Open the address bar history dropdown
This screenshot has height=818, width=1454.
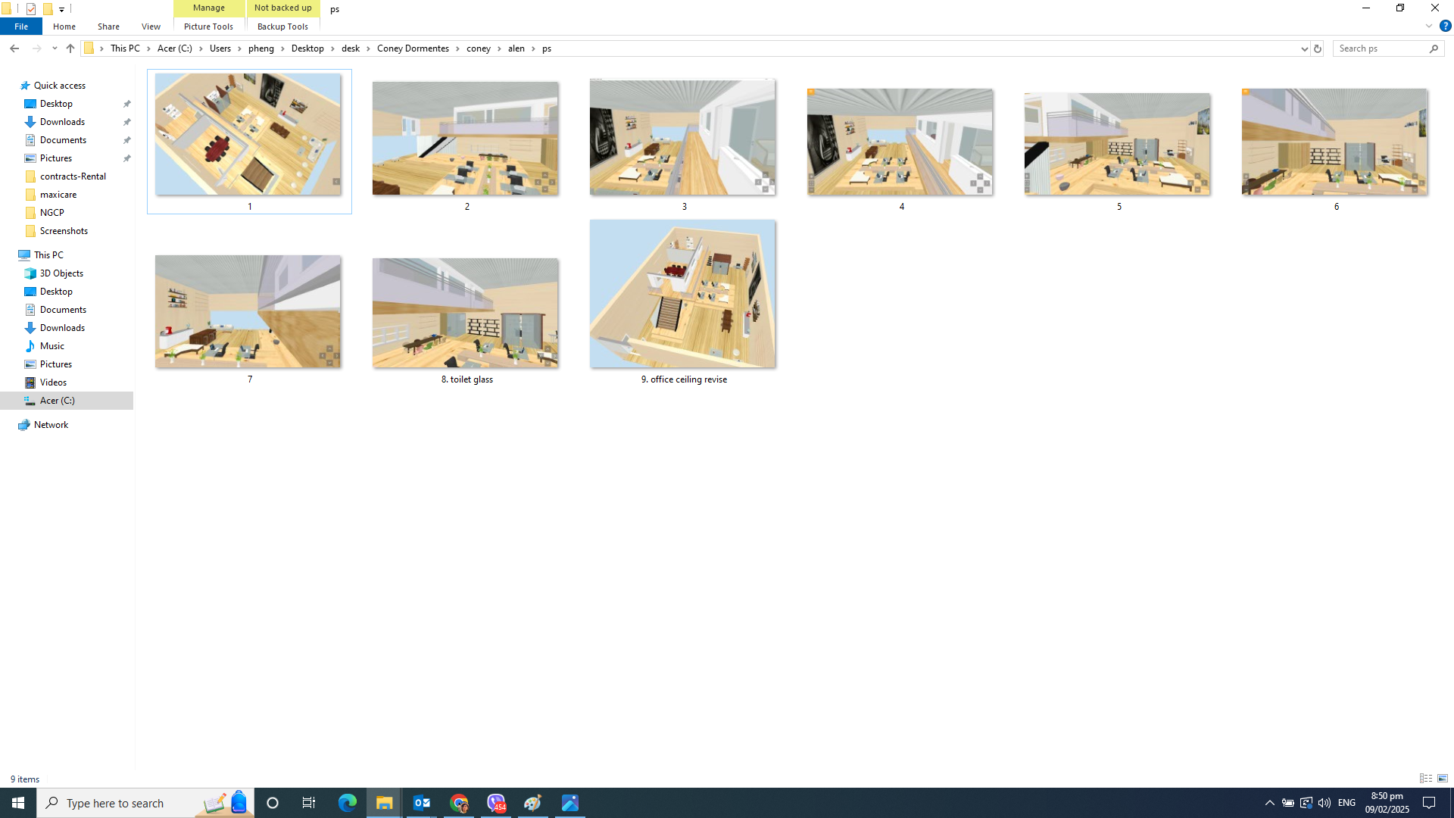click(1304, 48)
